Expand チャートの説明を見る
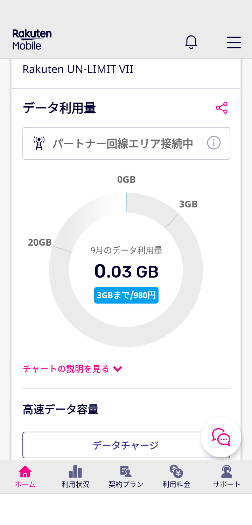Image resolution: width=252 pixels, height=525 pixels. 66,369
